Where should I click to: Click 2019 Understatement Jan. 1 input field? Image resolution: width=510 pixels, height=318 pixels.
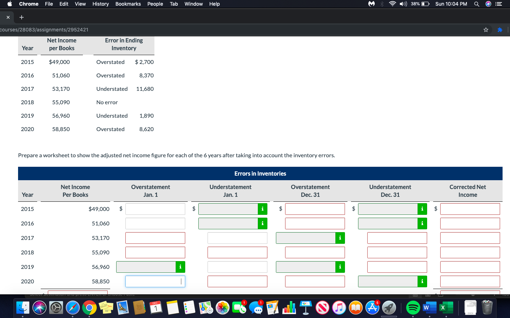coord(237,267)
